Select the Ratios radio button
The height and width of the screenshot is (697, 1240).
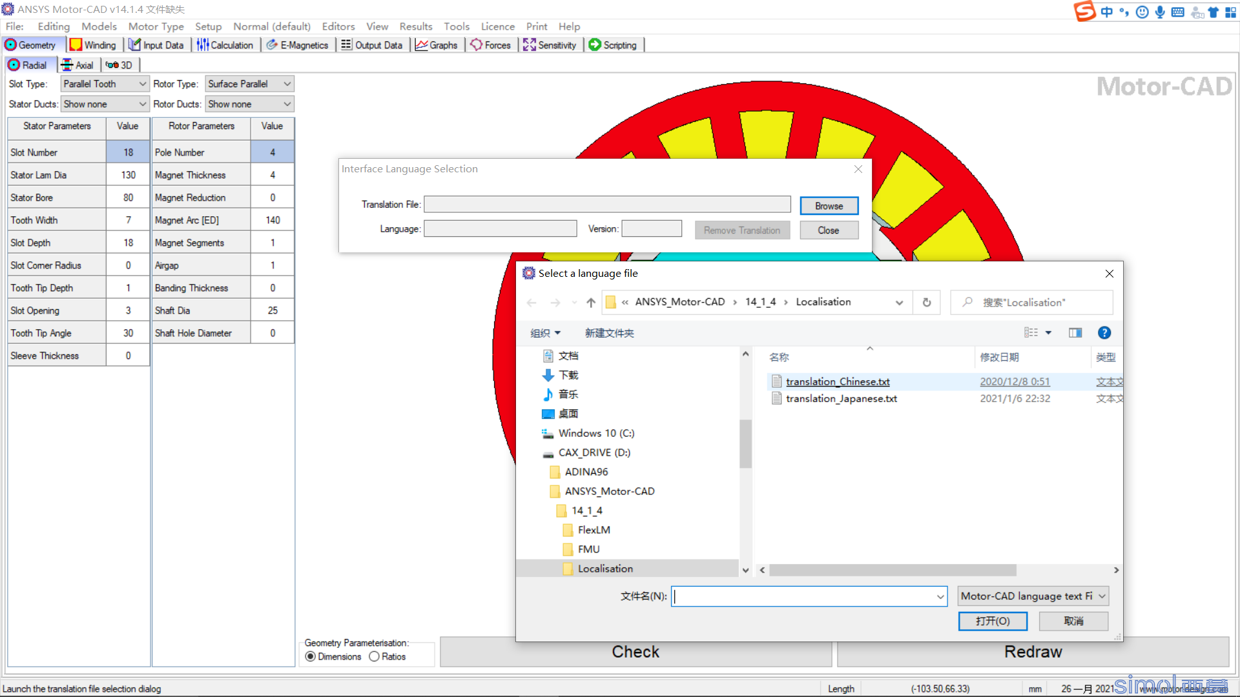[x=374, y=657]
